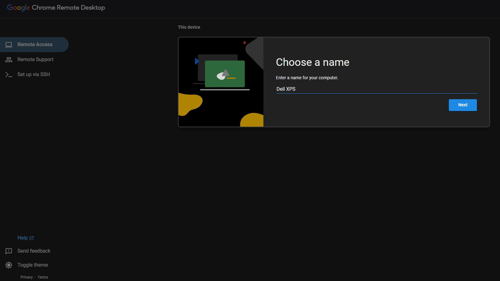Select Send feedback in the sidebar
Viewport: 500px width, 281px height.
pos(34,251)
